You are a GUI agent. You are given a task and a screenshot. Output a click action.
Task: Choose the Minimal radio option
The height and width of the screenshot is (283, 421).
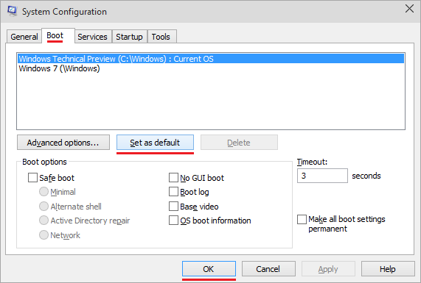[x=44, y=192]
